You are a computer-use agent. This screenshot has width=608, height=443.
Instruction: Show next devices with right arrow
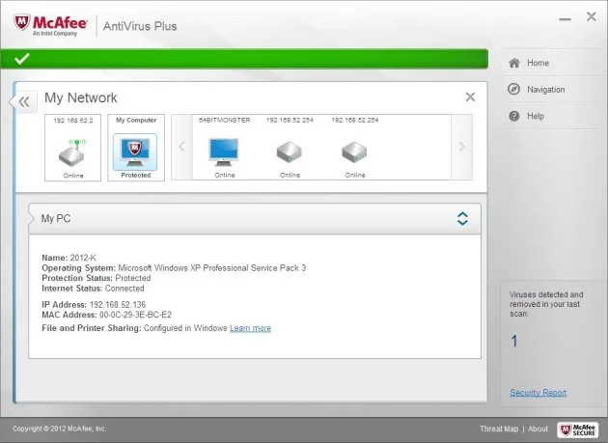coord(462,147)
